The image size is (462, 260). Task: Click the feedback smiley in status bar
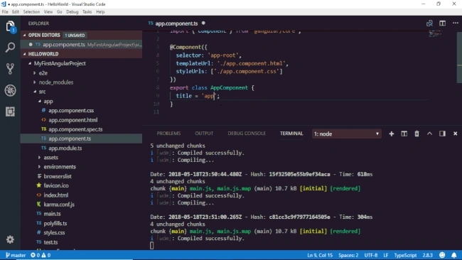(x=442, y=255)
